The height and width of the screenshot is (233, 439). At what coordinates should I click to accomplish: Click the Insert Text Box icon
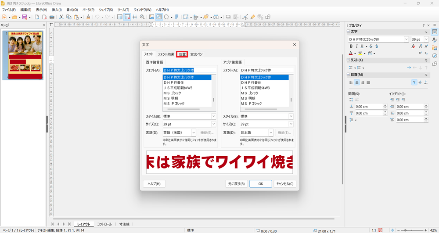tap(159, 17)
